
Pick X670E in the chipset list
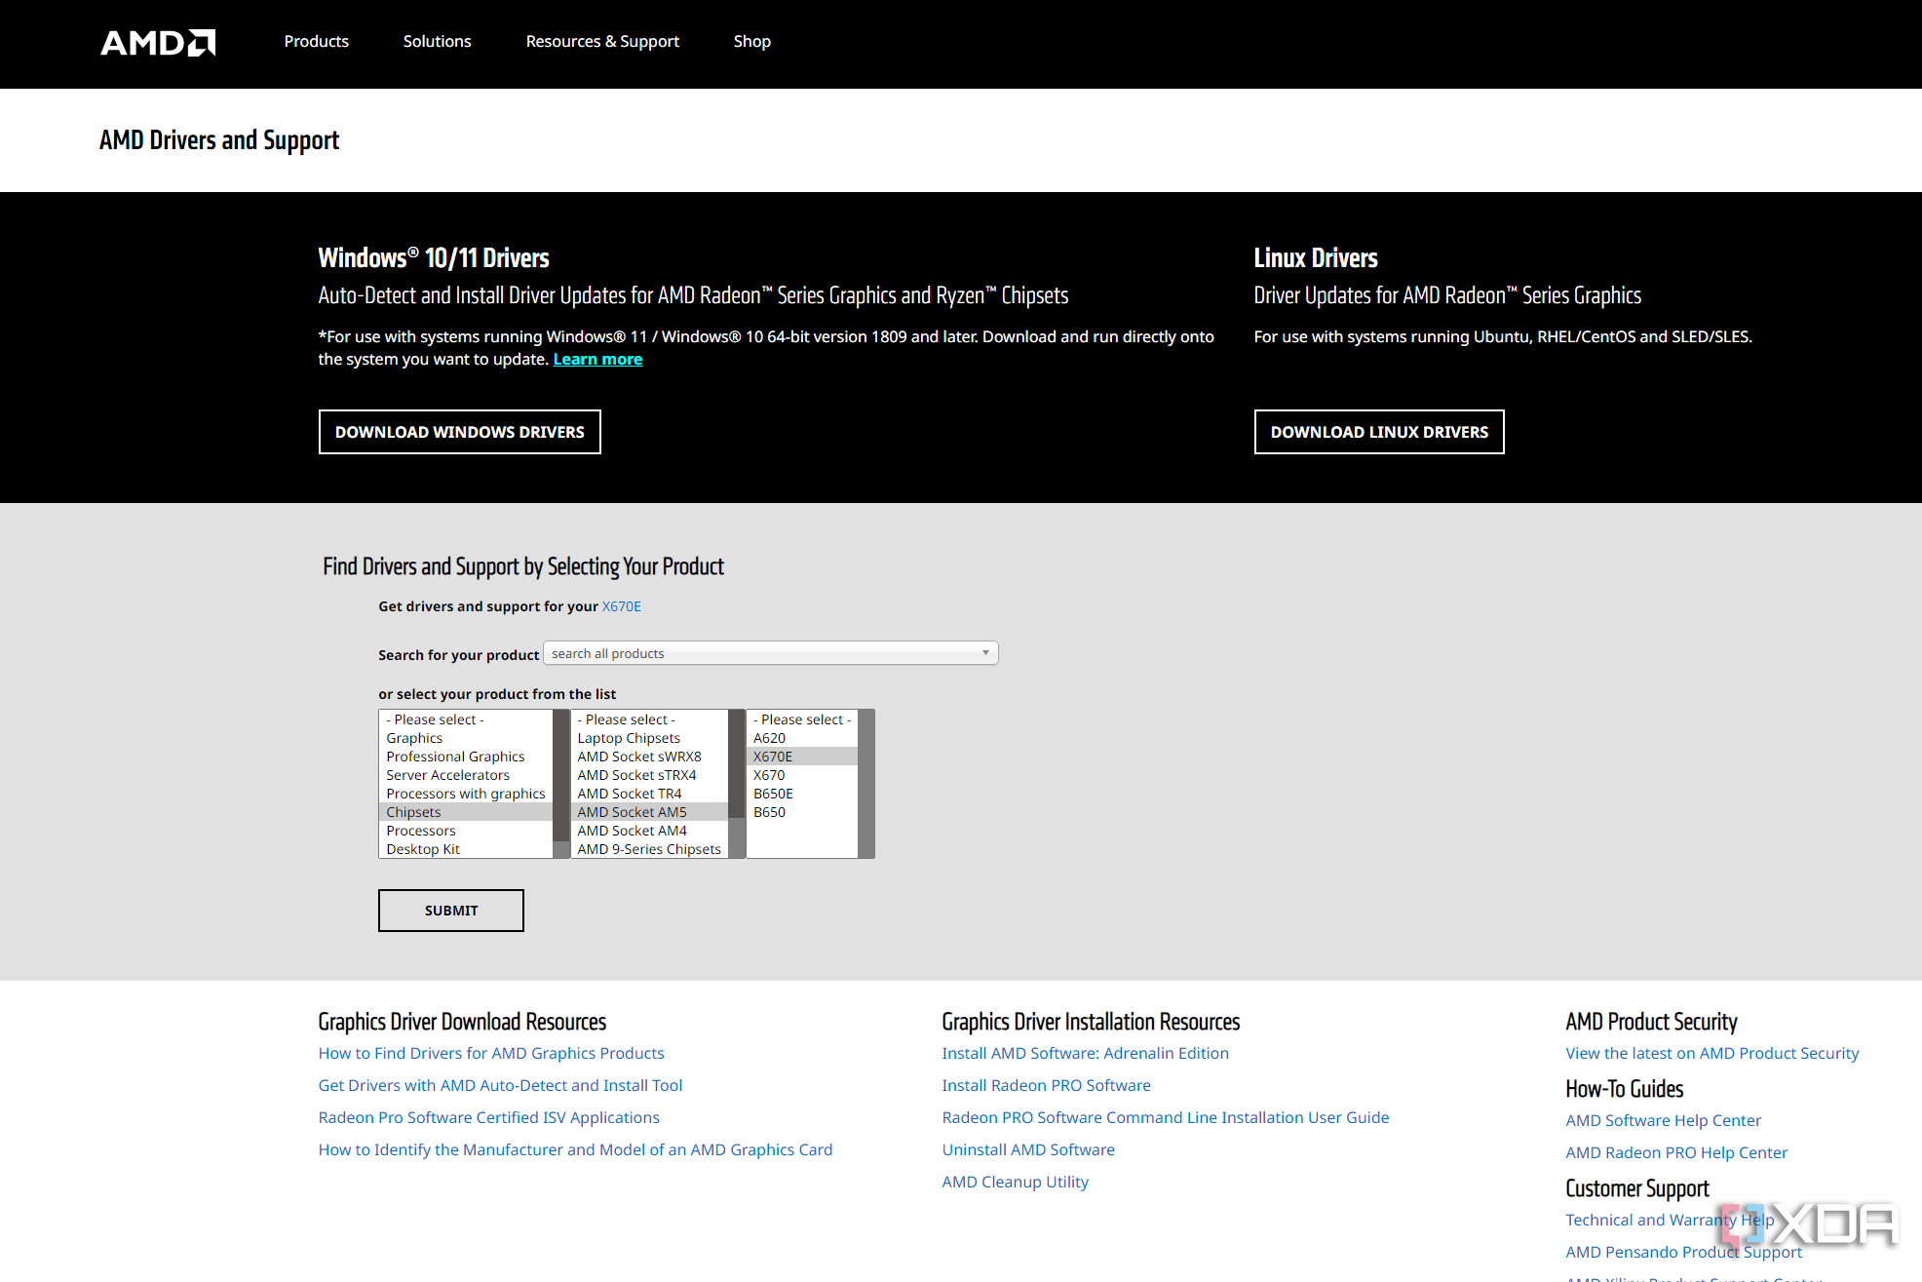tap(802, 757)
